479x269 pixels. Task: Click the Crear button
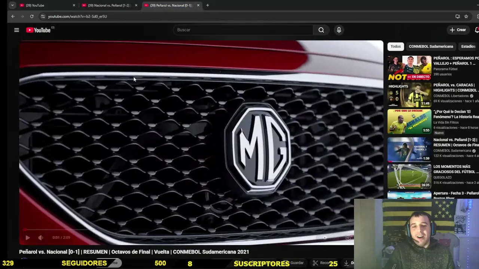click(458, 30)
